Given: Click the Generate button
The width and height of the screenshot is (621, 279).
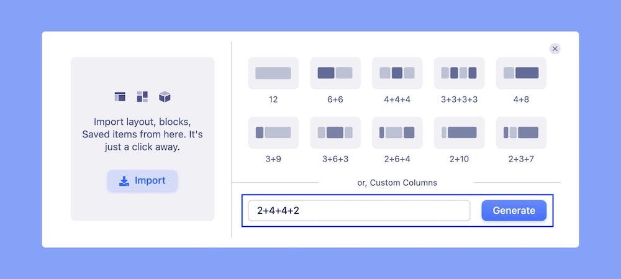Looking at the screenshot, I should tap(514, 211).
